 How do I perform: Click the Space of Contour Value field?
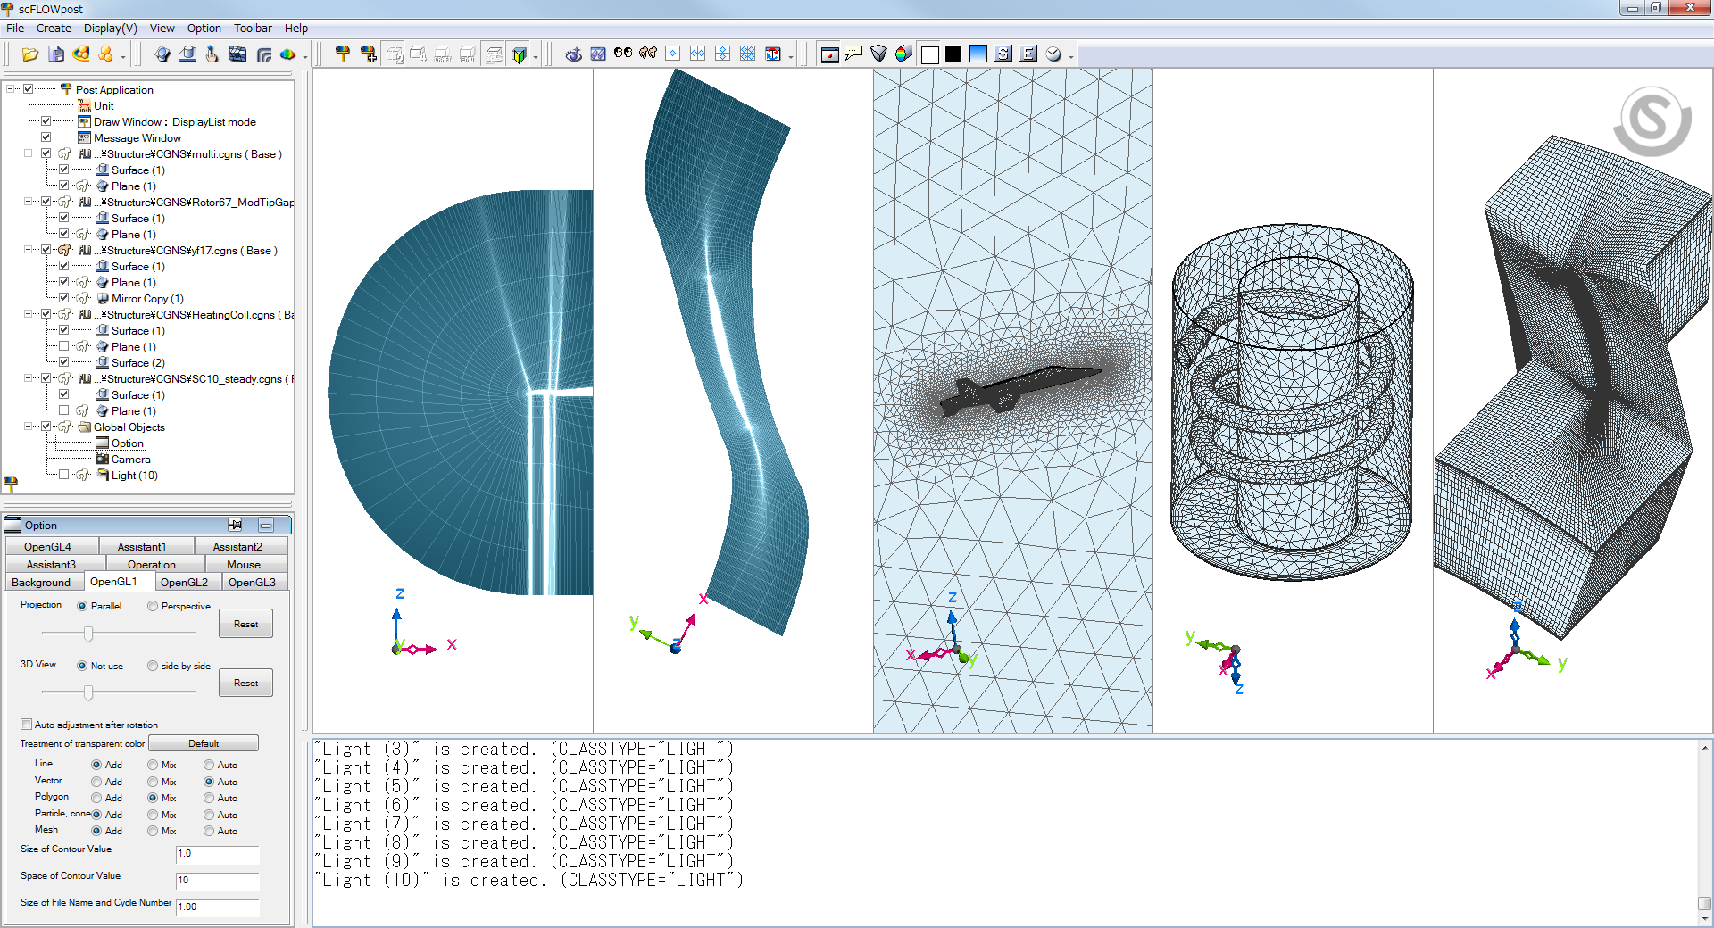click(x=217, y=881)
